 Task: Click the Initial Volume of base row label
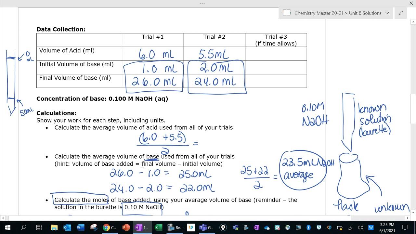(x=76, y=64)
